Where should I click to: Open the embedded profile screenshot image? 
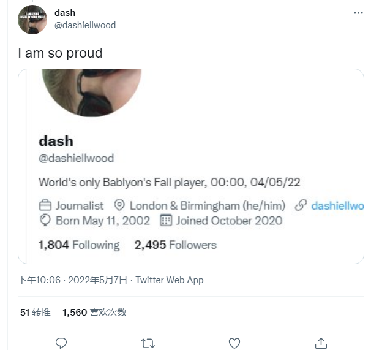tap(191, 166)
